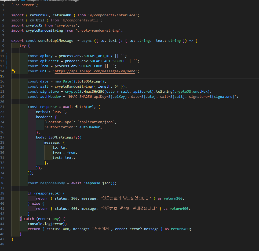Click the 'use server' directive on line 1
Viewport: 259px width, 251px height.
tap(24, 5)
